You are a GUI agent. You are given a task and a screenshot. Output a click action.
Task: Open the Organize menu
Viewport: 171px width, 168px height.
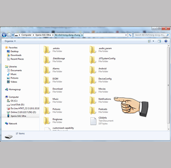10,41
